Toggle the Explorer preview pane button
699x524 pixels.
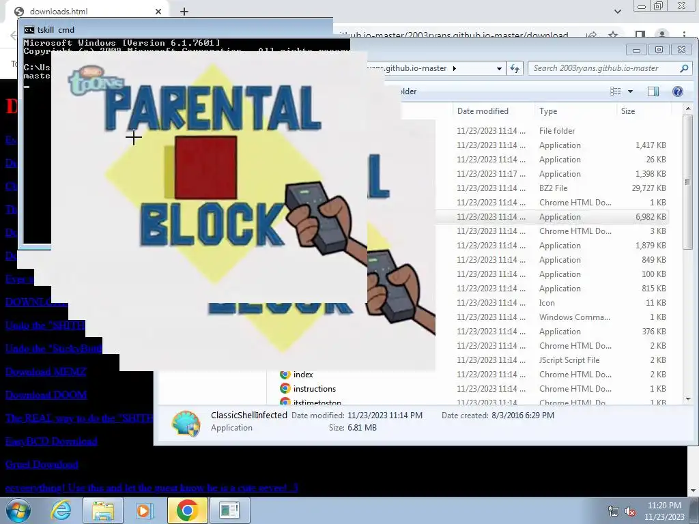click(653, 91)
